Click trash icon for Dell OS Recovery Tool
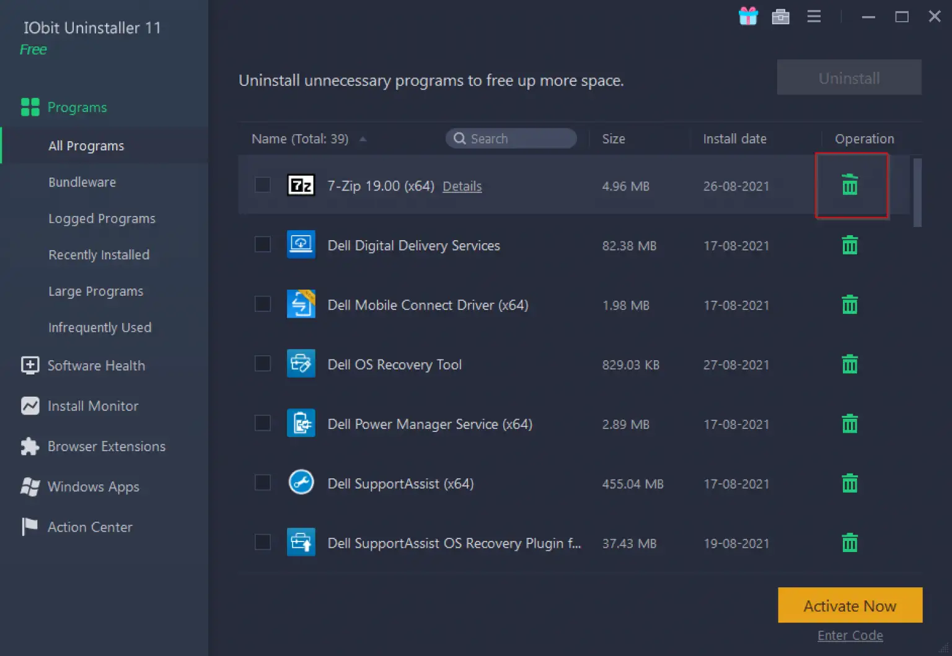 coord(850,364)
